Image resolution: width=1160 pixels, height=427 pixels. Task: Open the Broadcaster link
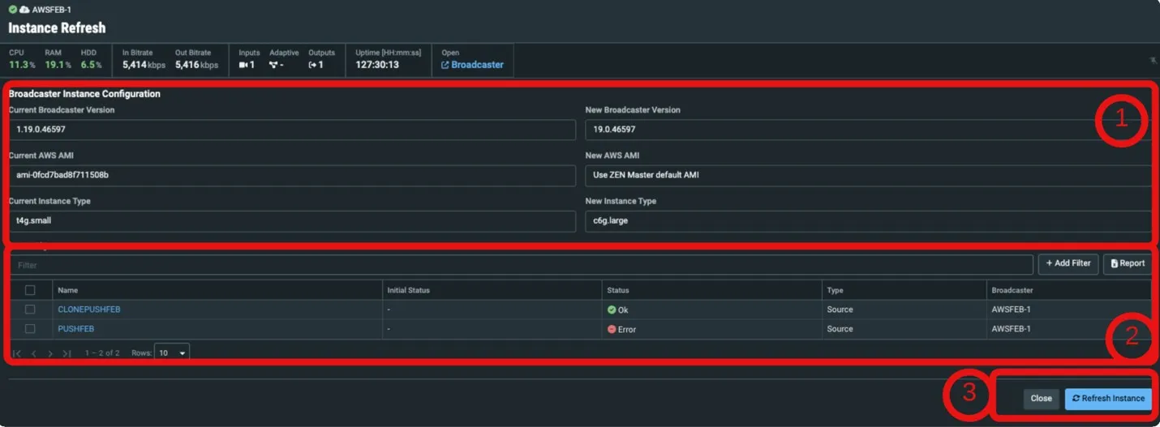click(x=472, y=65)
